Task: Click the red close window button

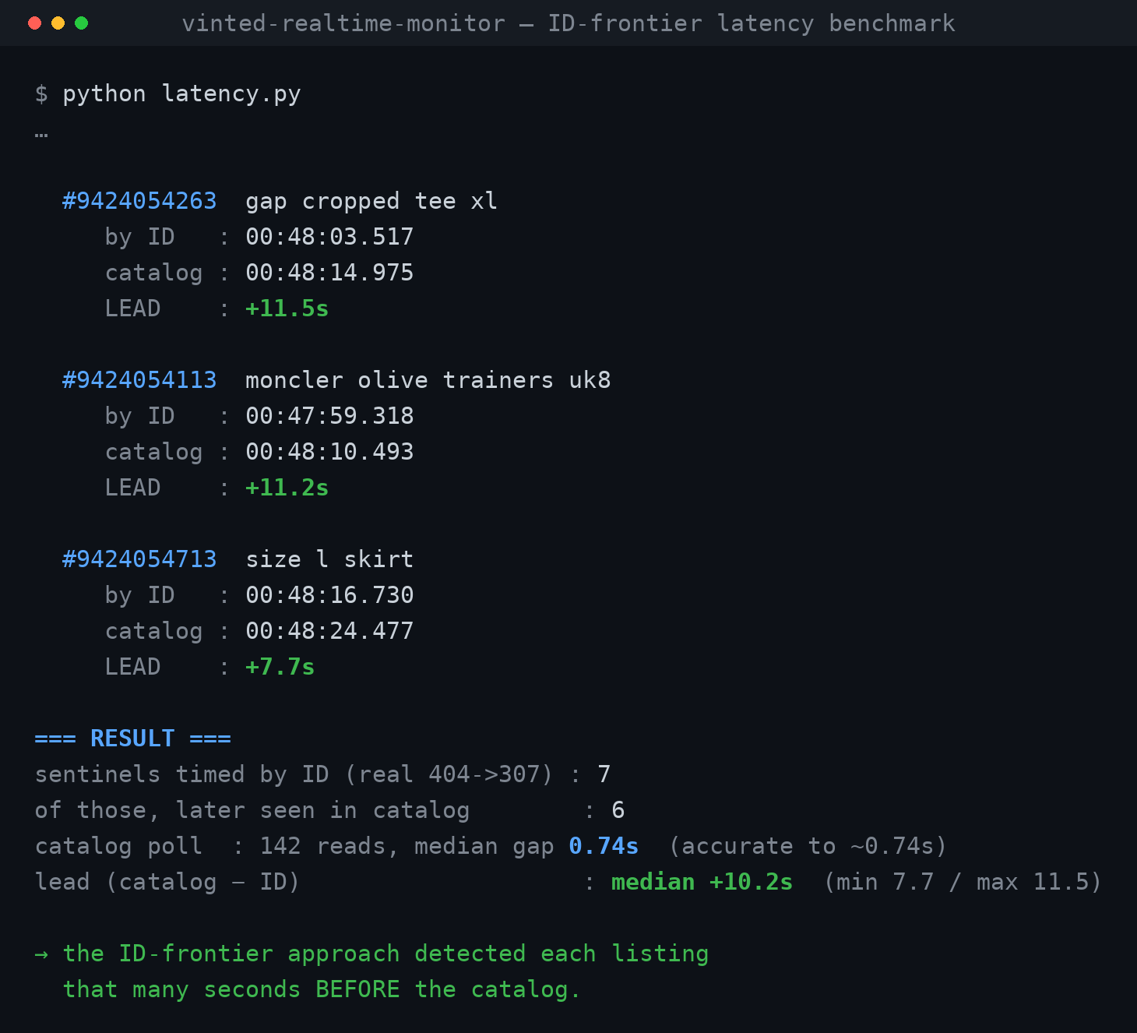Action: [34, 23]
